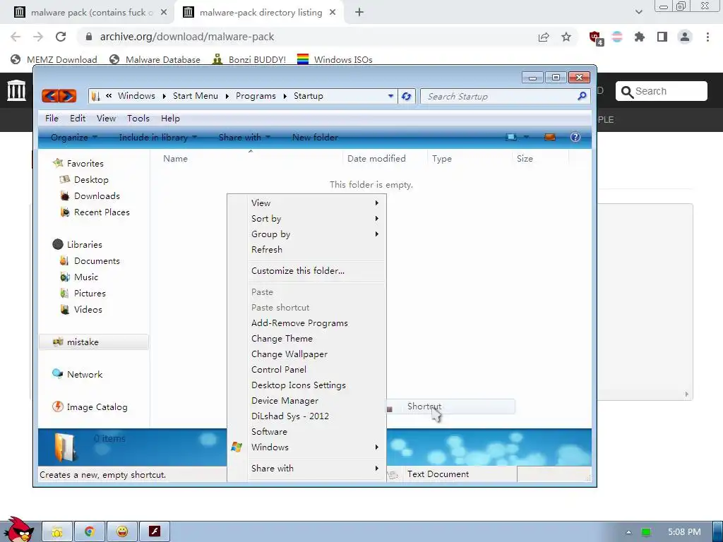Bookmark this page with star icon
Screen dimensions: 723x542
click(x=566, y=37)
